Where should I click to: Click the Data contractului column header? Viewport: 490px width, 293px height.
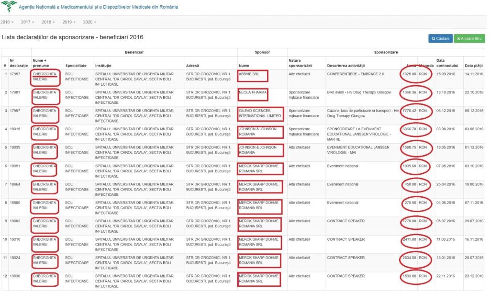[447, 63]
